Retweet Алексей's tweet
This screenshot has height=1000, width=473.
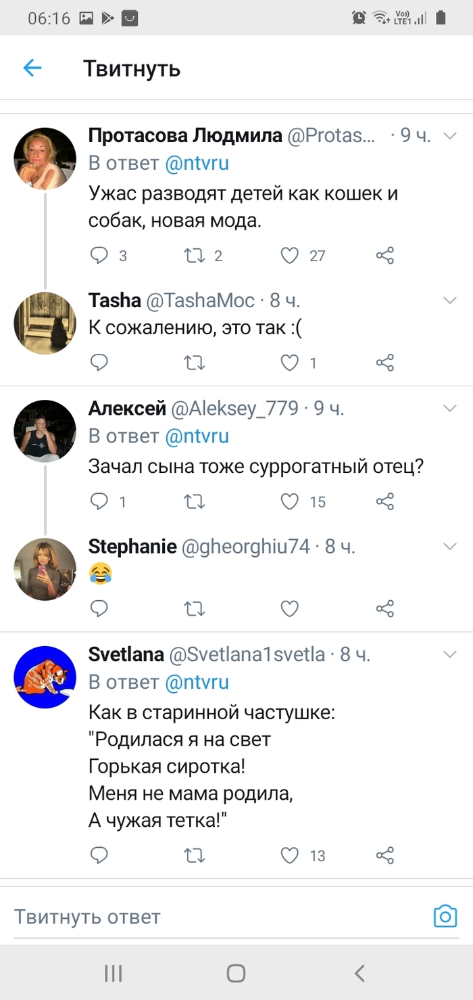195,501
